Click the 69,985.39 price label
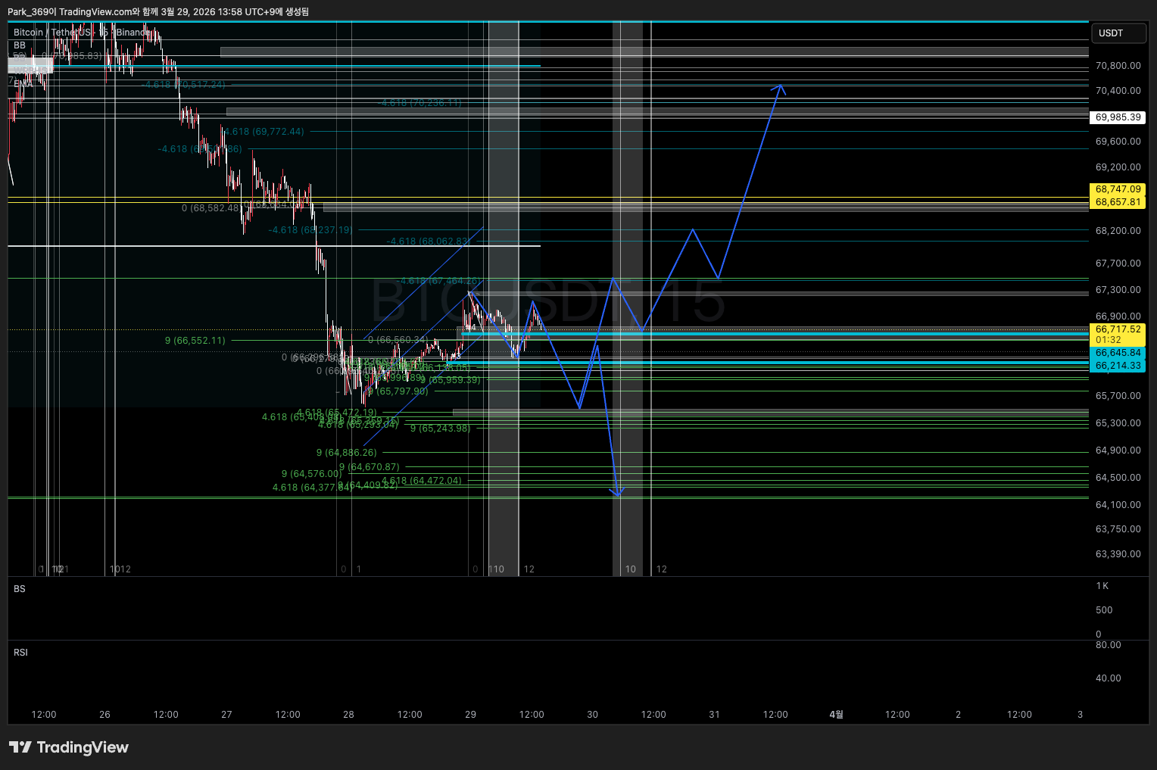Image resolution: width=1157 pixels, height=770 pixels. [x=1118, y=117]
